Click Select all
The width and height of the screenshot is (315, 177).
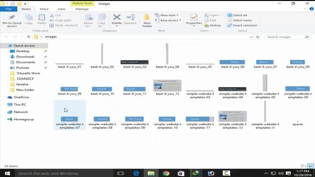coord(237,15)
